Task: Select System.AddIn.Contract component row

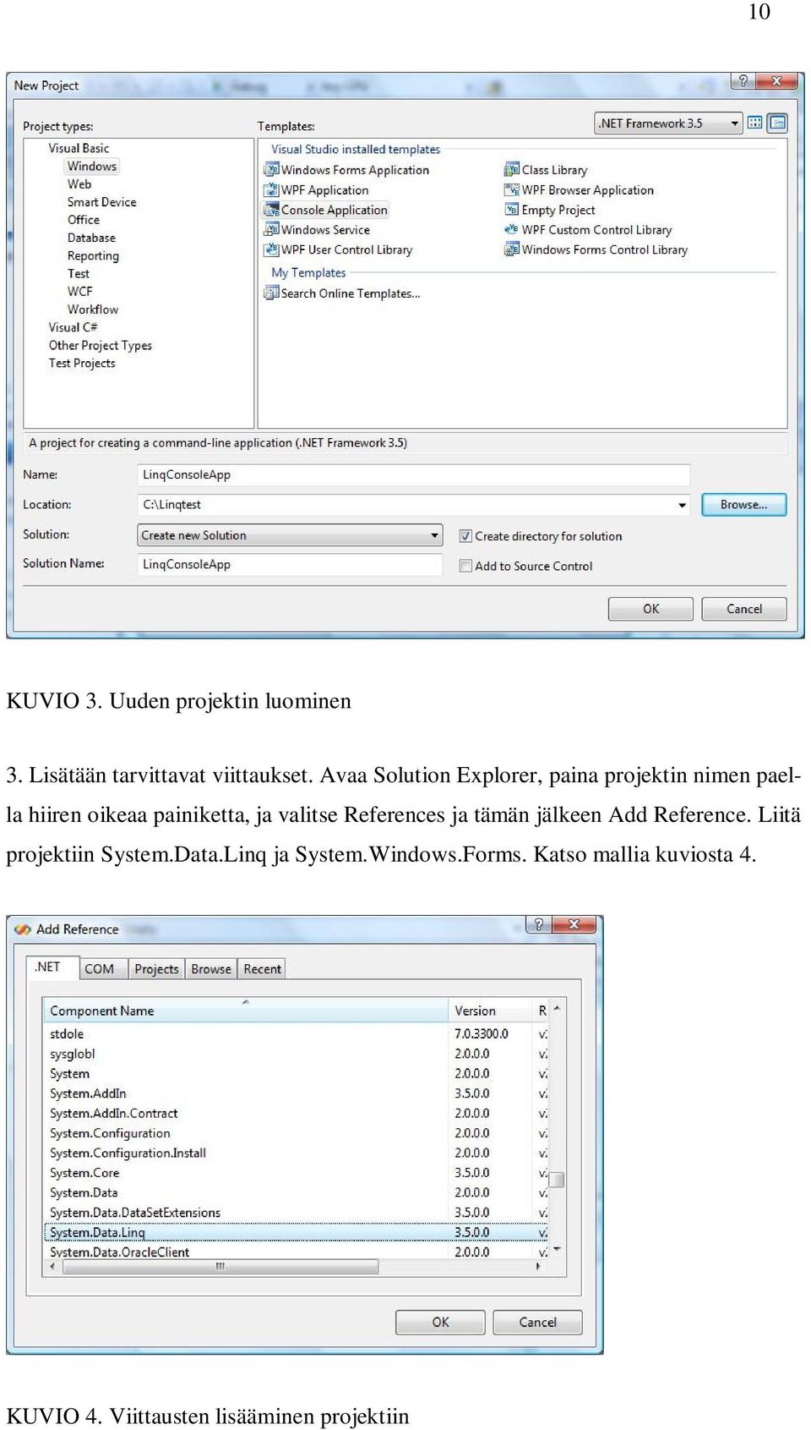Action: pos(296,1114)
